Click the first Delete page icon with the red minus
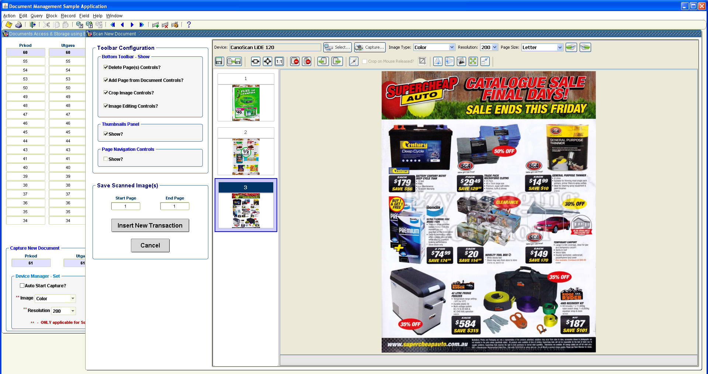Screen dimensions: 708x374 coord(295,61)
